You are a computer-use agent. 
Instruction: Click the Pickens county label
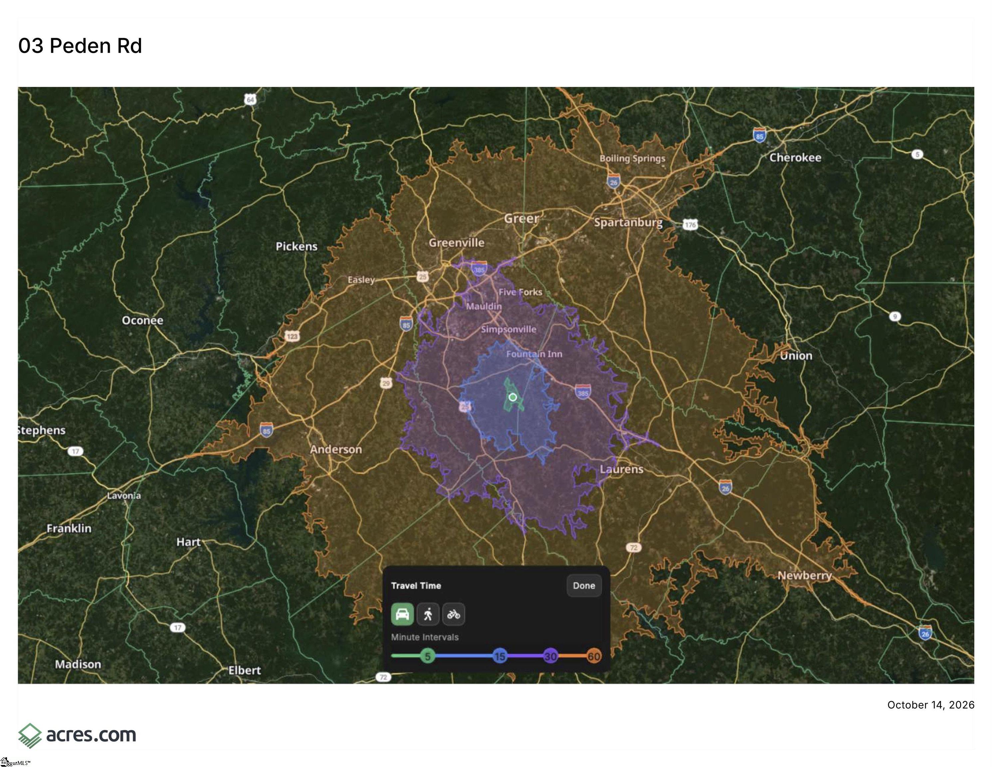point(297,246)
